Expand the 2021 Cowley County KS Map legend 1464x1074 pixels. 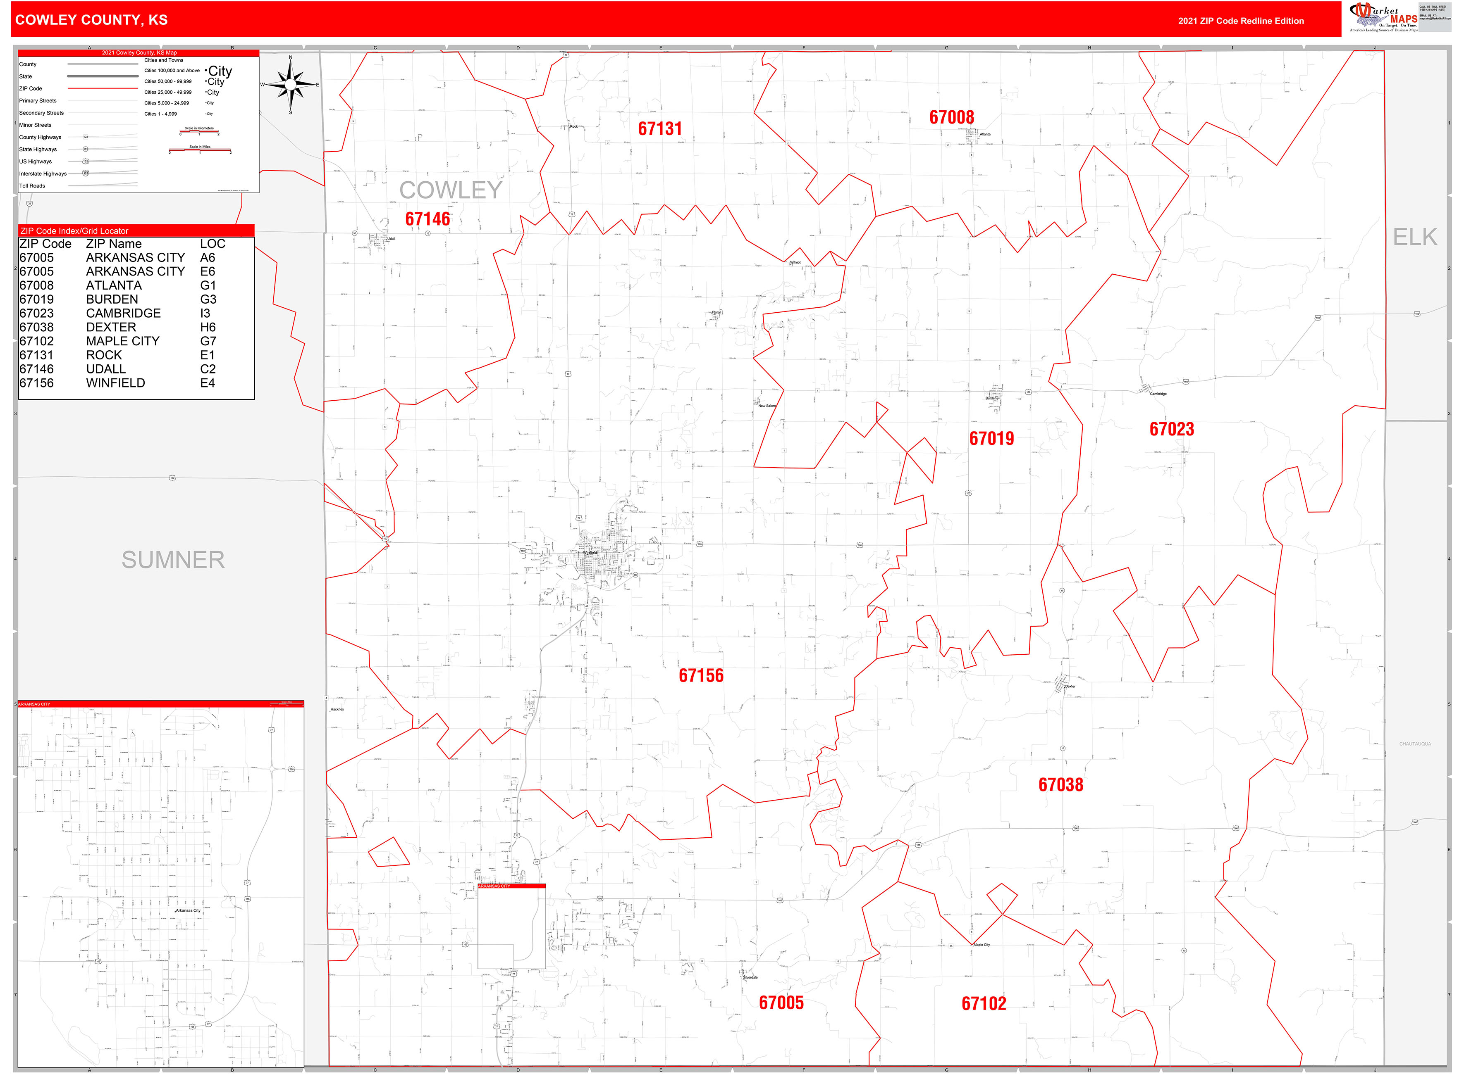pyautogui.click(x=139, y=52)
